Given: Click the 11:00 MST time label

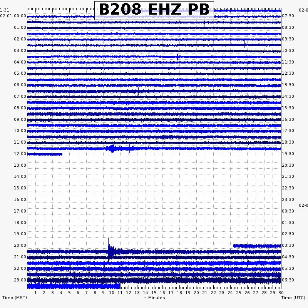Looking at the screenshot, I should coord(20,142).
